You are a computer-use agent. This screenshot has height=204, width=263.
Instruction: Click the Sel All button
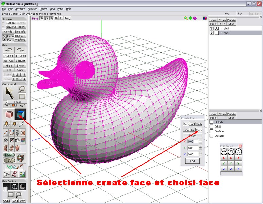9,56
